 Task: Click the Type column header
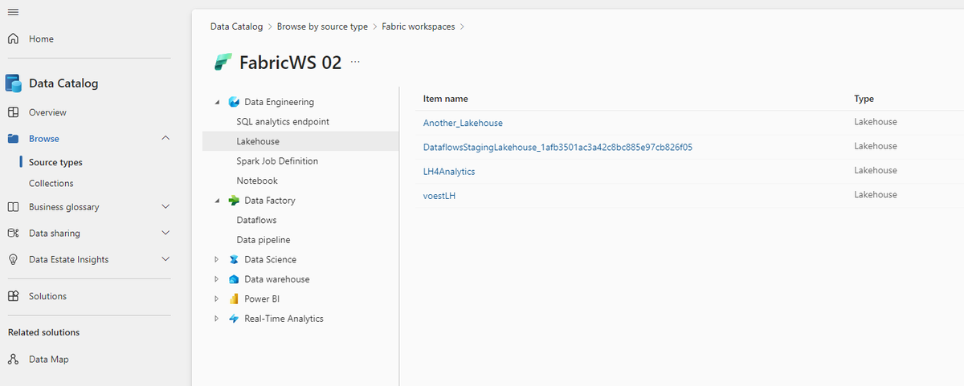864,99
